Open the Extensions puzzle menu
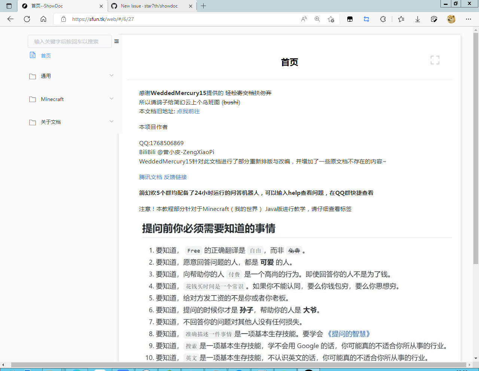479x371 pixels. 383,19
